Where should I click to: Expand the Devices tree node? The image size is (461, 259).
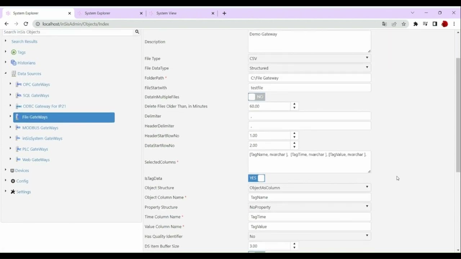click(5, 170)
